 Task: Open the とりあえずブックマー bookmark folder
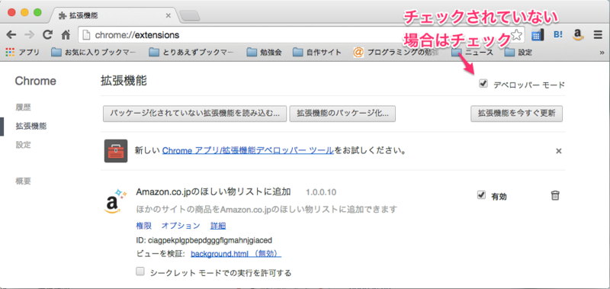click(192, 52)
